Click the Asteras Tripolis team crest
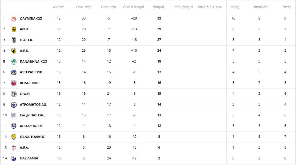This screenshot has width=296, height=165. point(14,72)
